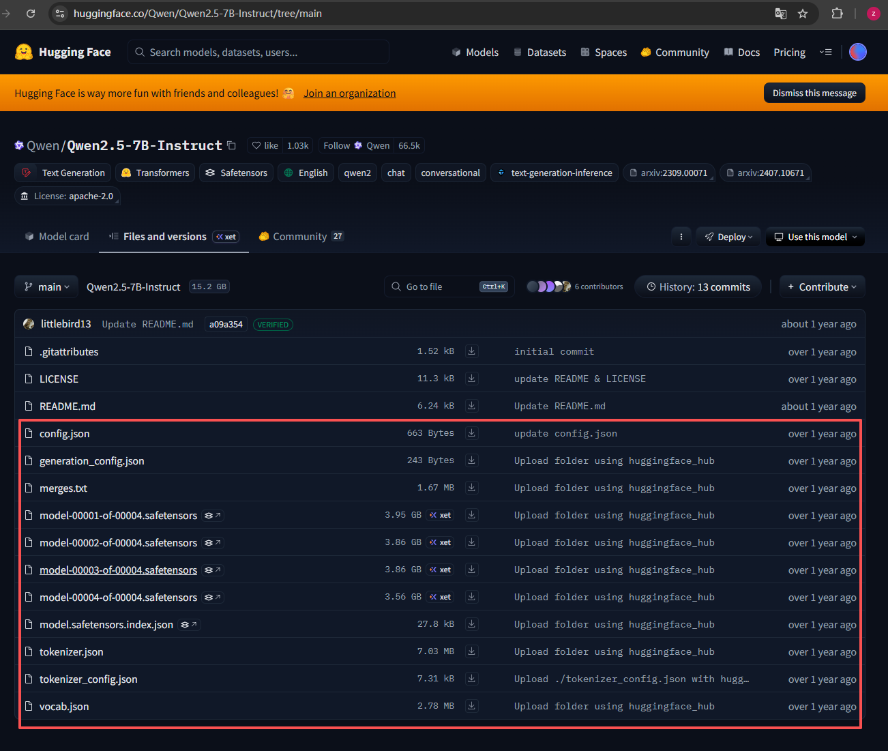The image size is (888, 751).
Task: Download merges.txt via its download icon
Action: [471, 488]
